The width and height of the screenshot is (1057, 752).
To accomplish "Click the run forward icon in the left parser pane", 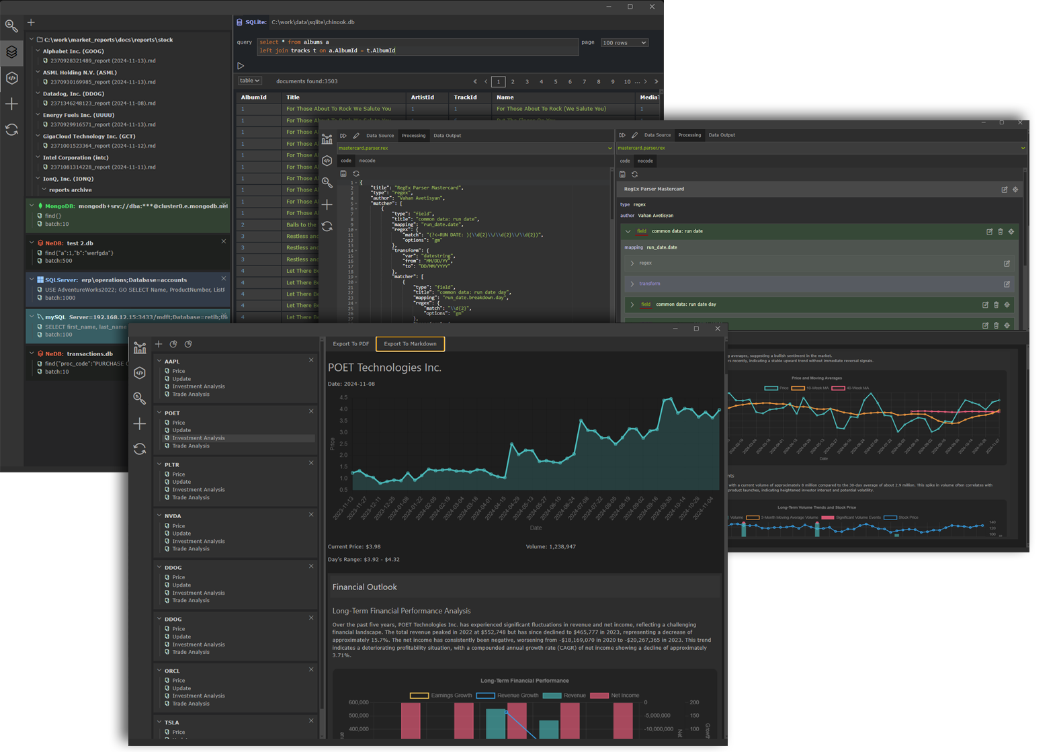I will (x=343, y=135).
